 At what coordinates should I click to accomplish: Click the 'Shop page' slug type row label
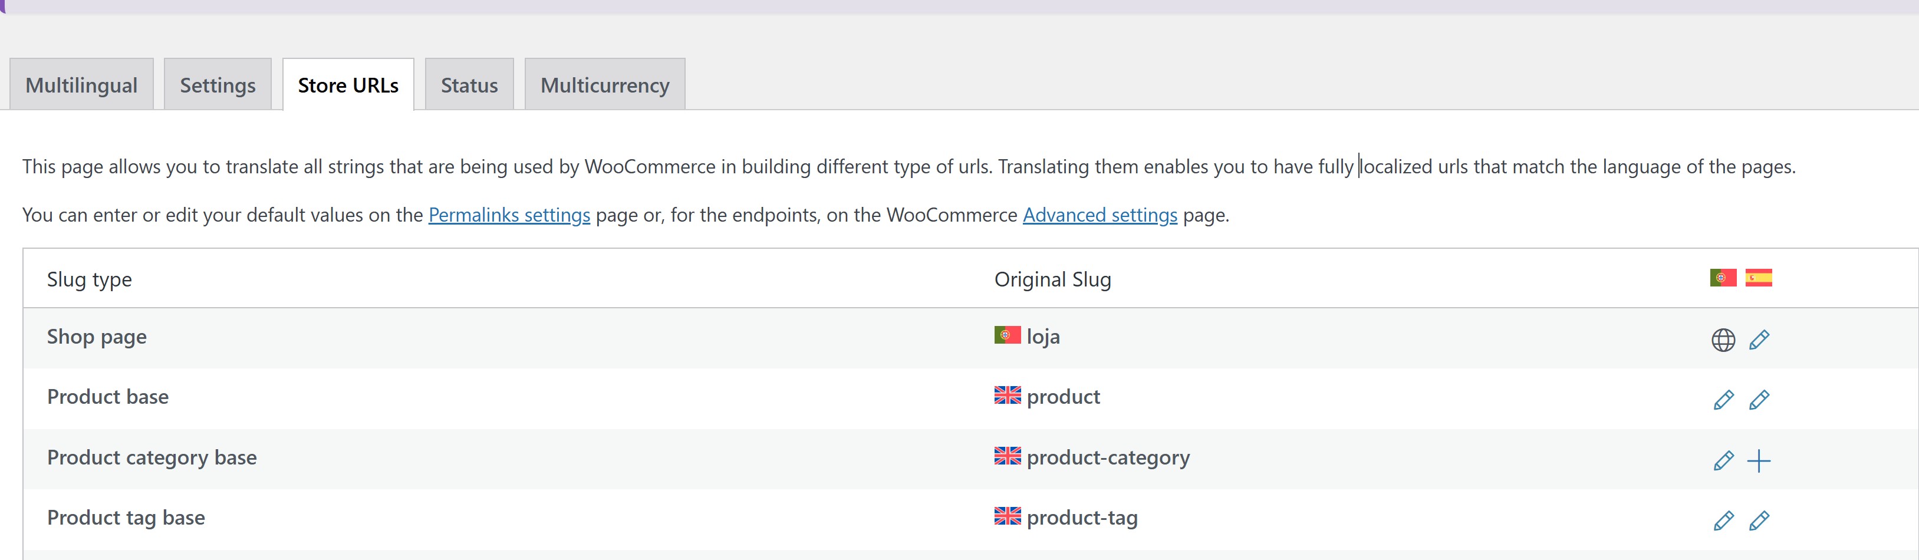coord(97,337)
